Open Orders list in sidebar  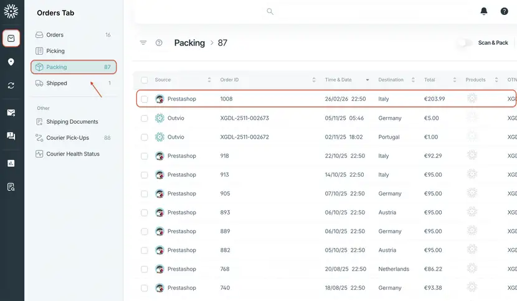coord(74,35)
